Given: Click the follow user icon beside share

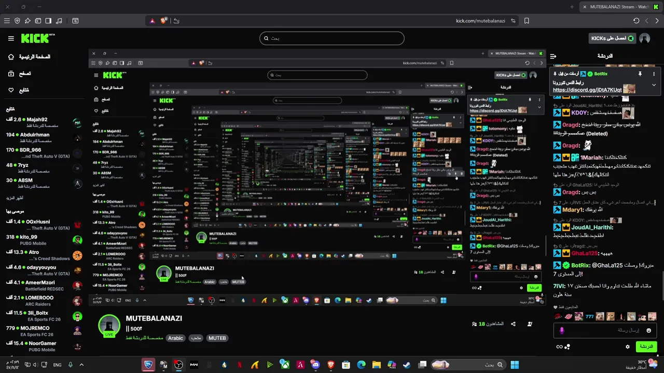Looking at the screenshot, I should tap(530, 324).
